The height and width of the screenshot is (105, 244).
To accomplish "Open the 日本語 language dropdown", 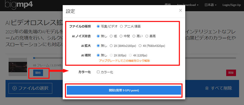I will click(210, 5).
